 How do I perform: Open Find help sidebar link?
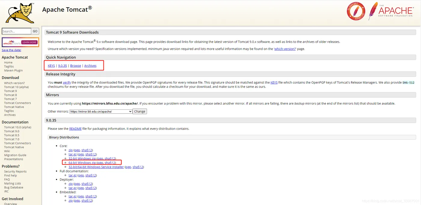(11, 175)
